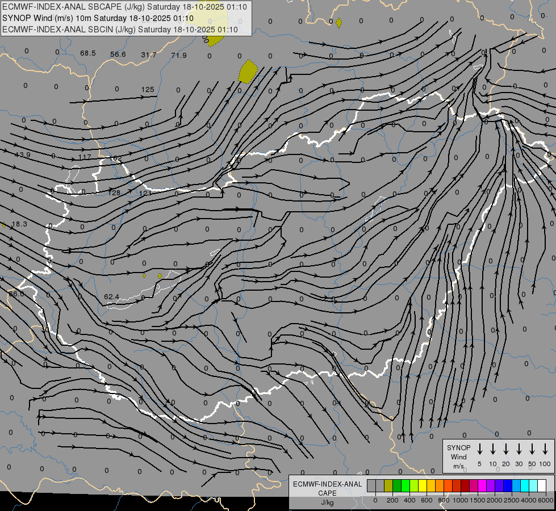Select the dark green CAPE legend swatch
The image size is (556, 511).
(x=397, y=485)
